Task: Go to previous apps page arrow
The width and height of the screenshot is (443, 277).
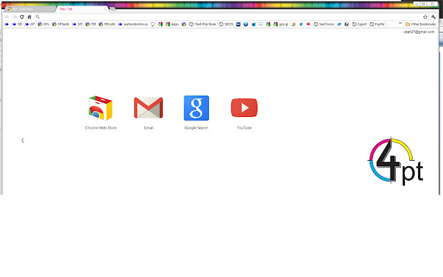Action: pyautogui.click(x=23, y=140)
